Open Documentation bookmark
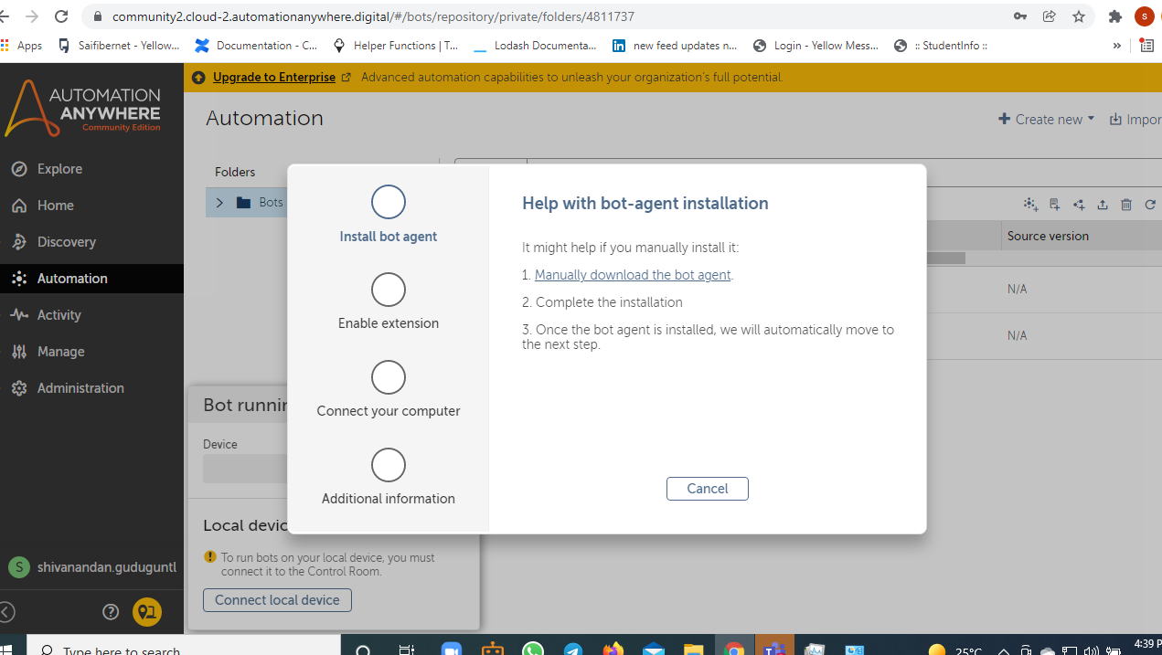This screenshot has width=1162, height=655. coord(257,46)
